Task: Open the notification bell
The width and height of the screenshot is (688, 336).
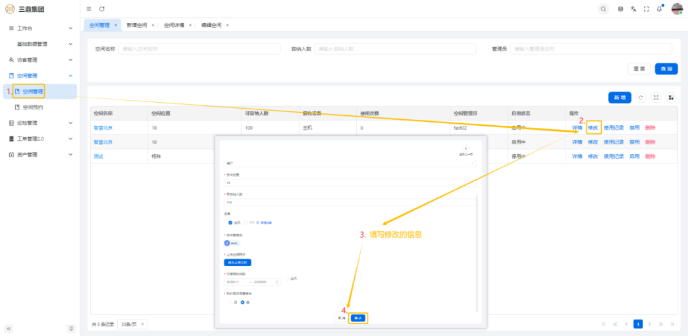Action: (x=659, y=9)
